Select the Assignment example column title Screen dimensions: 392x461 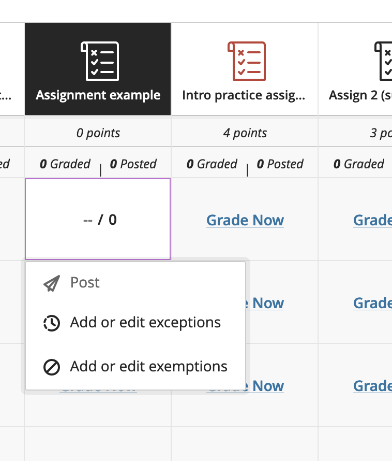click(98, 95)
